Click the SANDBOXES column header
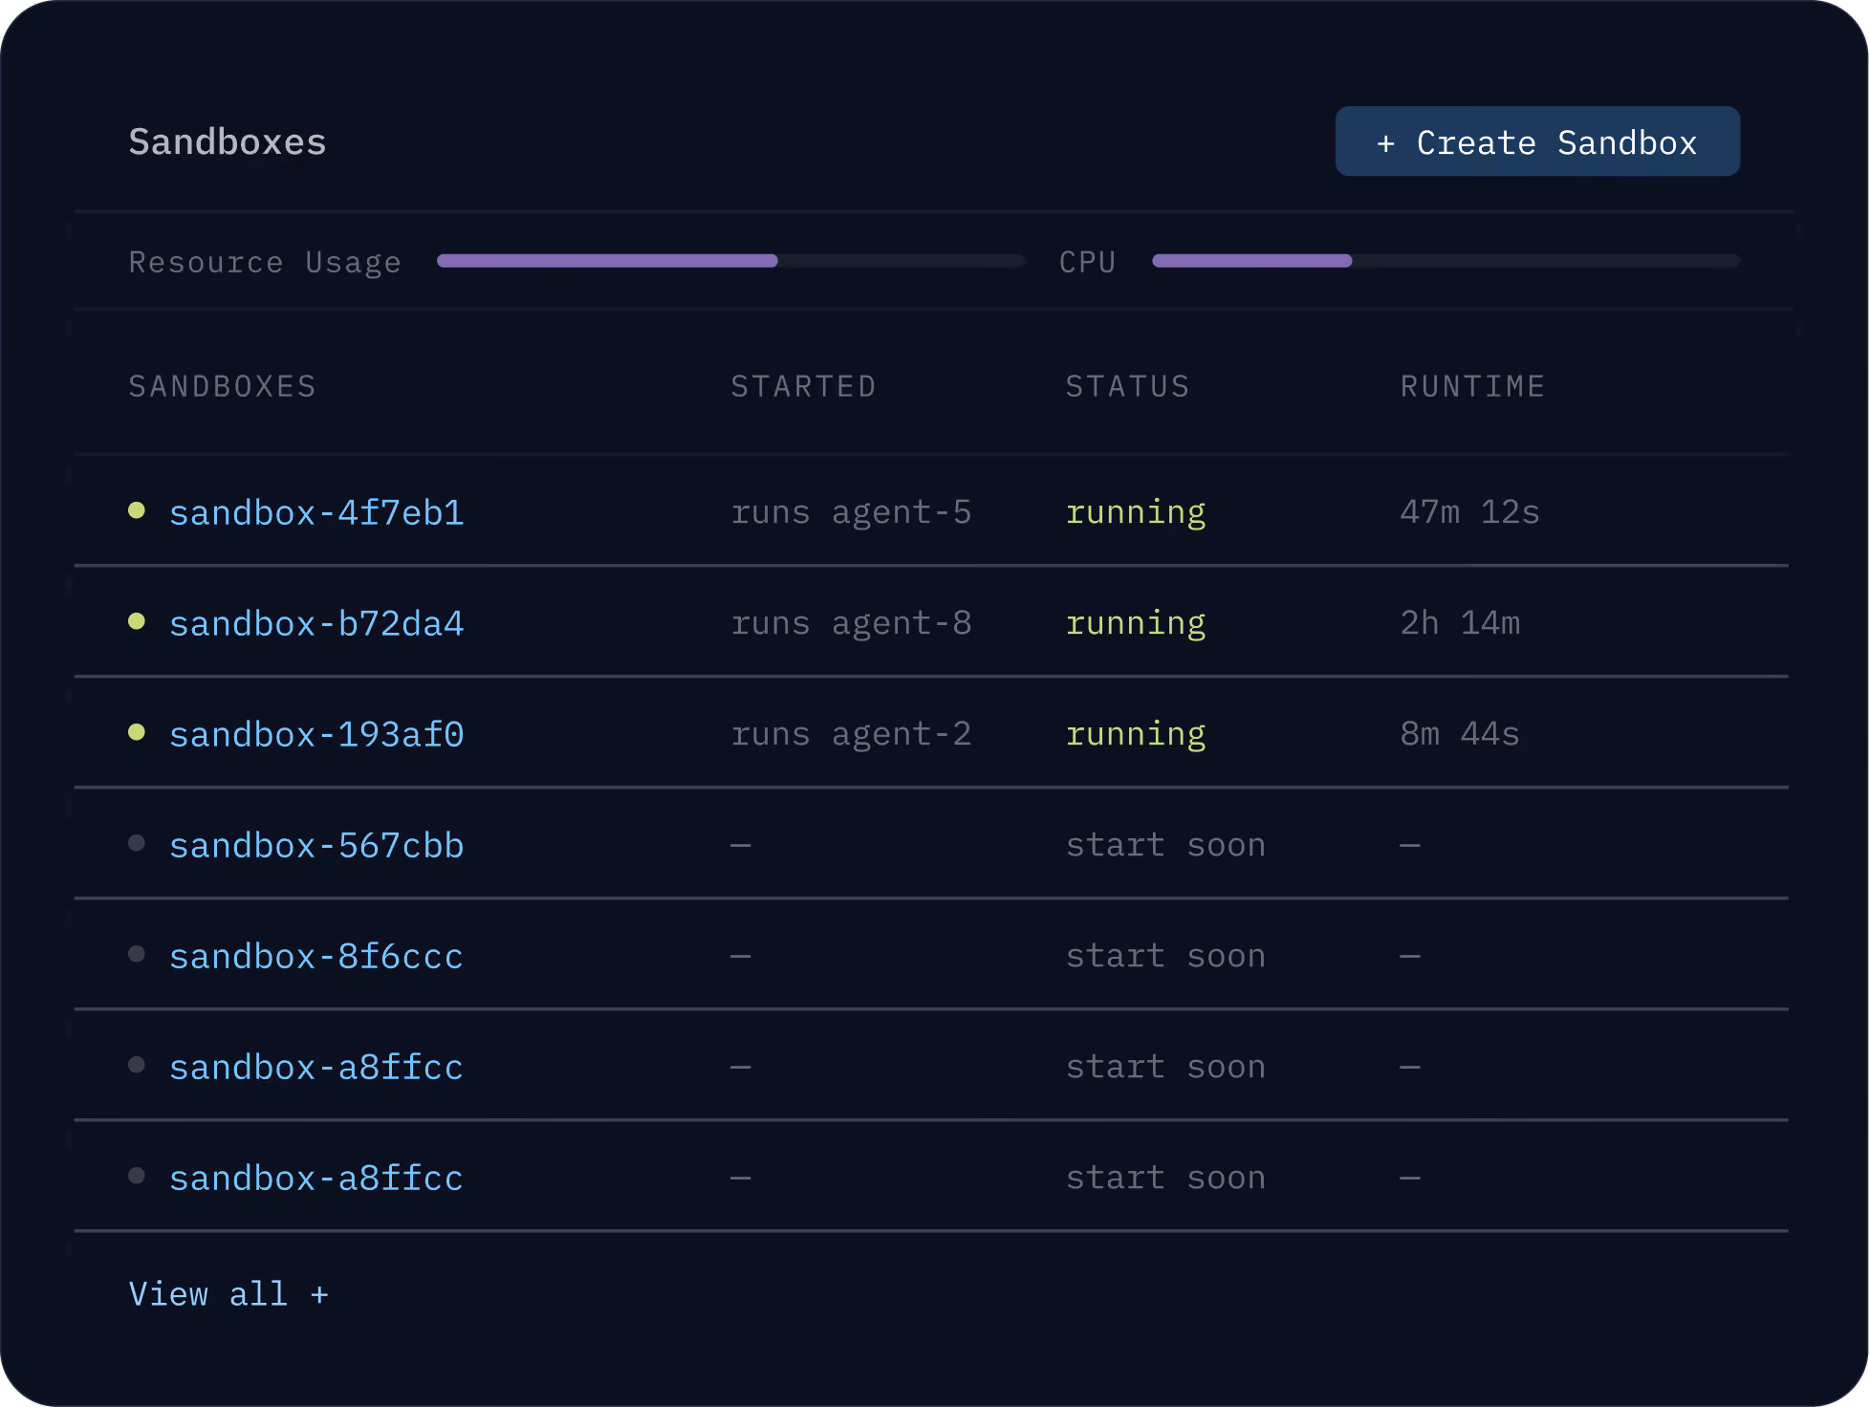This screenshot has height=1407, width=1869. 223,386
